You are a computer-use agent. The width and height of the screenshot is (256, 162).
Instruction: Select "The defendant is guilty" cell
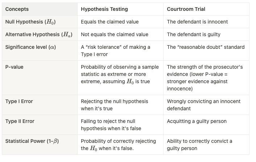coord(194,34)
